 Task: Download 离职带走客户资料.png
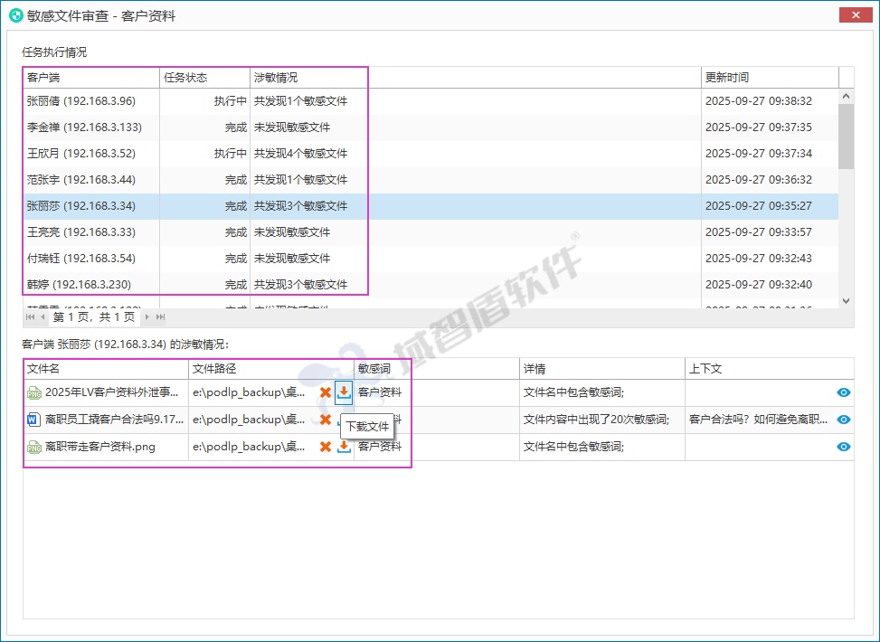point(343,446)
